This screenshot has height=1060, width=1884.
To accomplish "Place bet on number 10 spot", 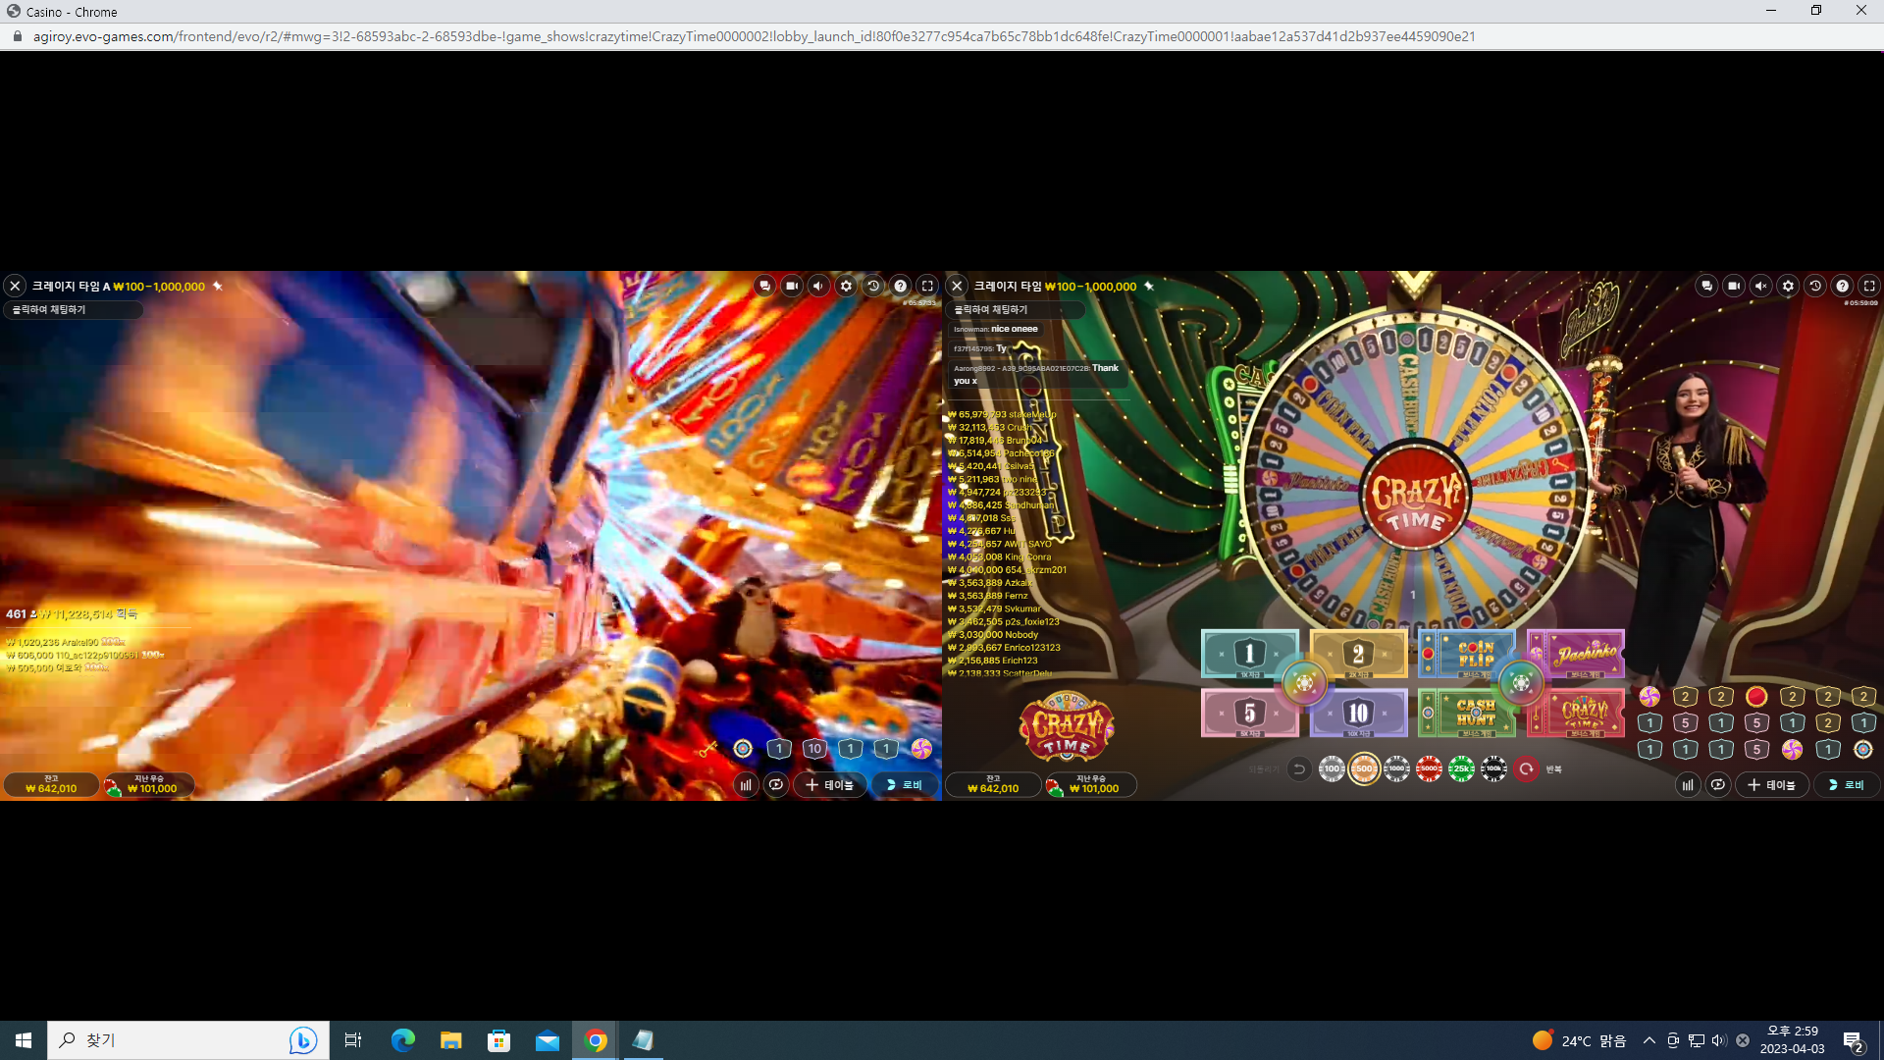I will 1359,713.
